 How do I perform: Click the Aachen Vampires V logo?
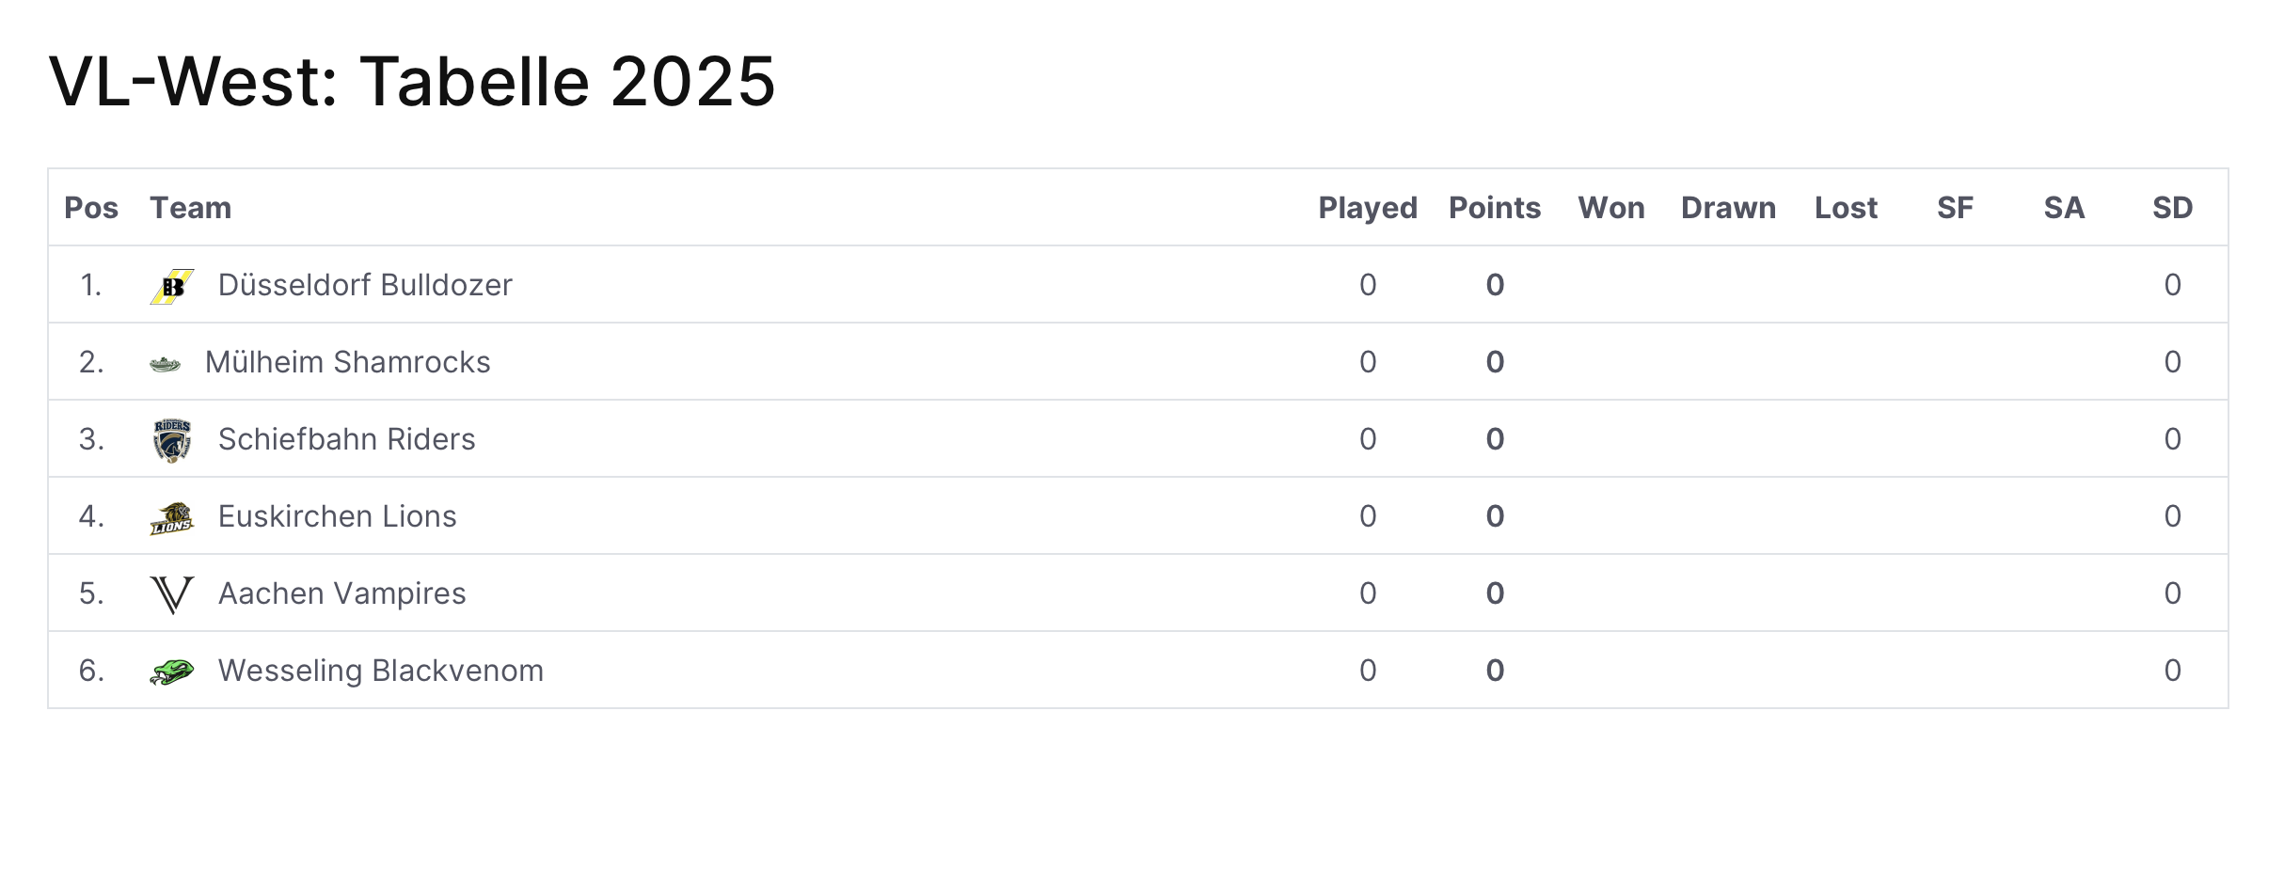tap(172, 595)
